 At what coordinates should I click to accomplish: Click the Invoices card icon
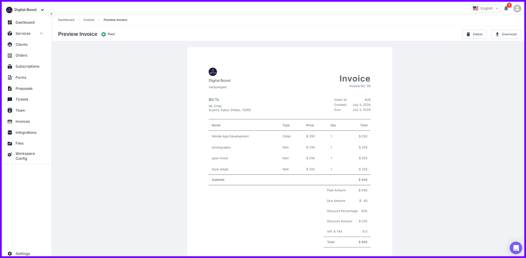10,122
